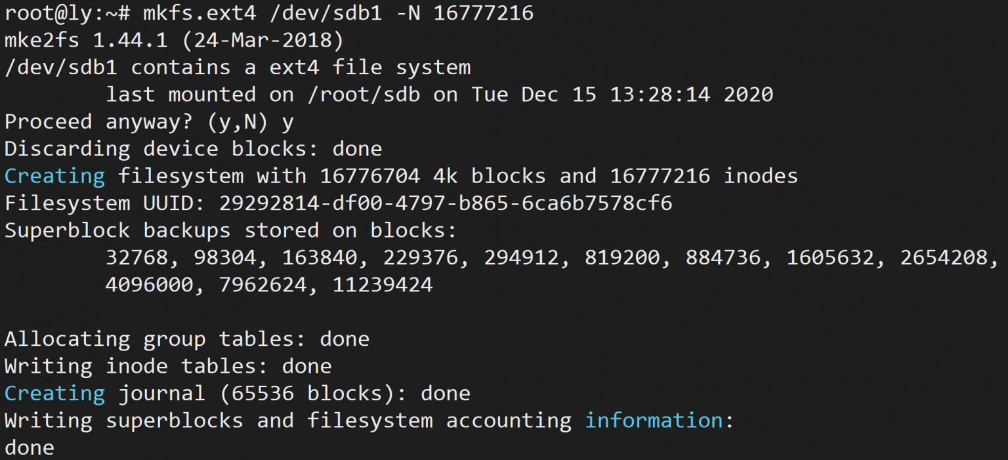The image size is (1008, 460).
Task: Click the 'Proceed anyway? (y,N)' prompt
Action: tap(136, 122)
